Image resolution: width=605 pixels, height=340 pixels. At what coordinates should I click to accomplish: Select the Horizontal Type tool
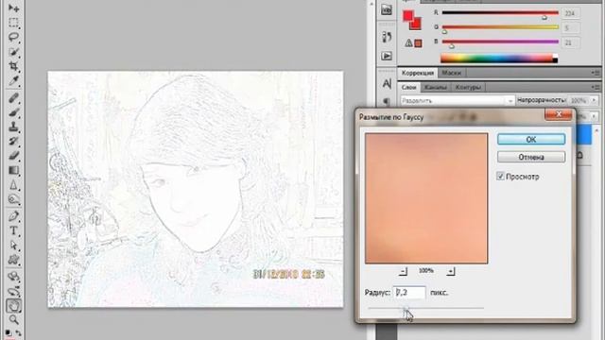(x=13, y=230)
